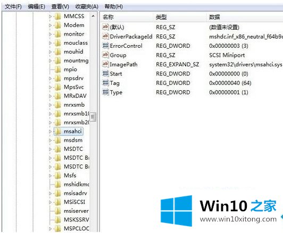Click the SCSI Miniport data cell
This screenshot has height=233, width=283.
[227, 55]
